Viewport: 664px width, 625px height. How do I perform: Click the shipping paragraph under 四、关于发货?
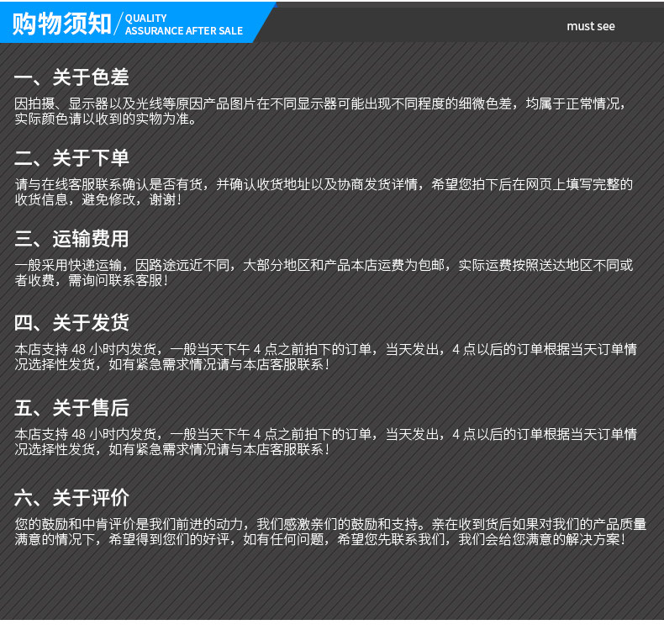pyautogui.click(x=325, y=357)
